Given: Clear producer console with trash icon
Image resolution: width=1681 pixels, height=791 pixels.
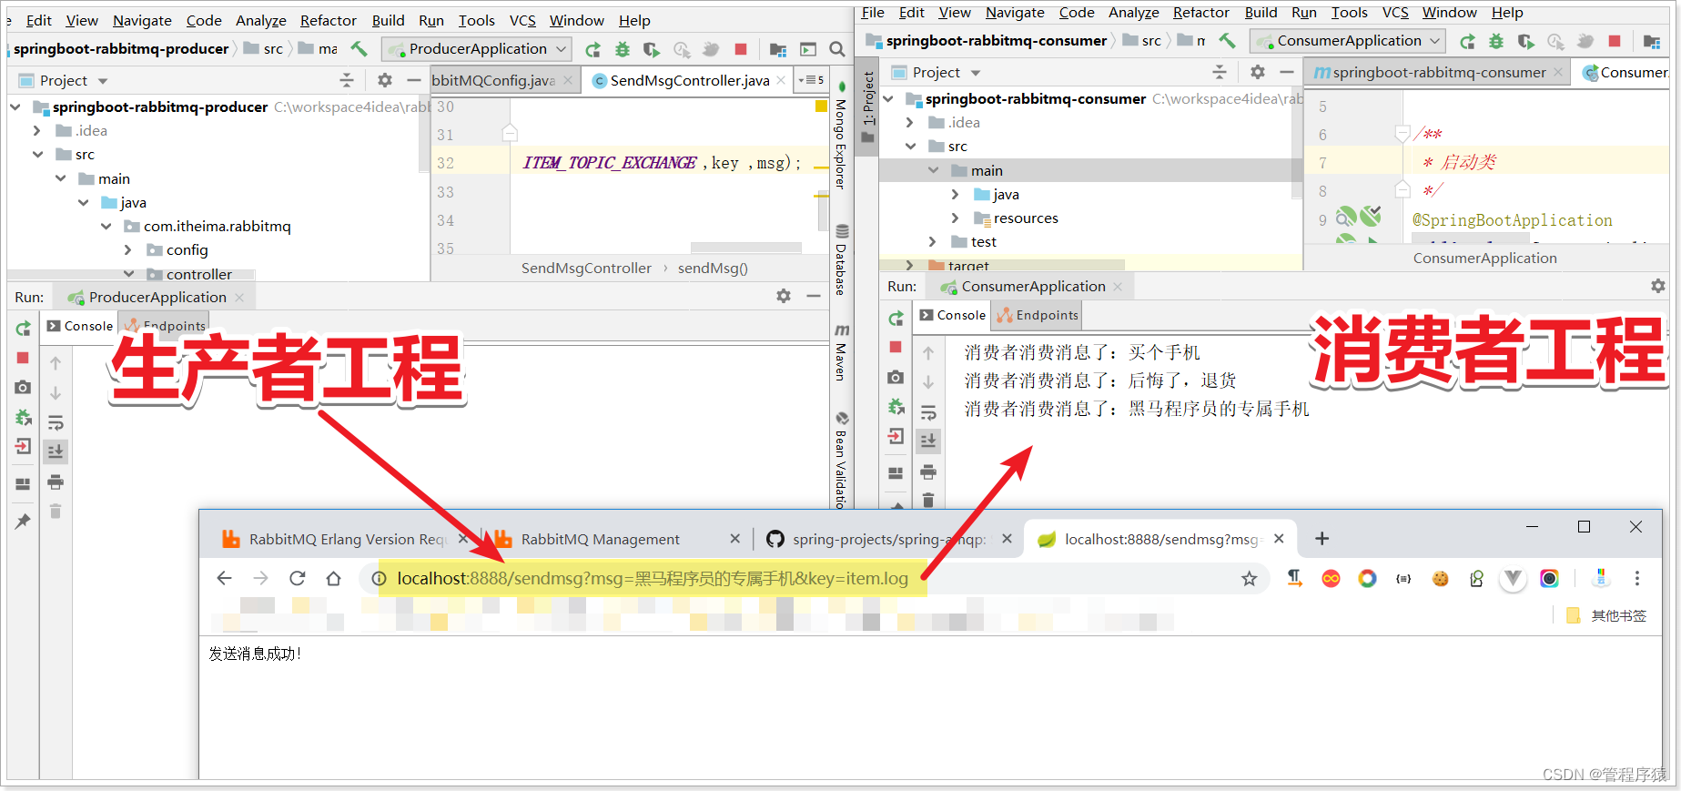Looking at the screenshot, I should click(56, 511).
